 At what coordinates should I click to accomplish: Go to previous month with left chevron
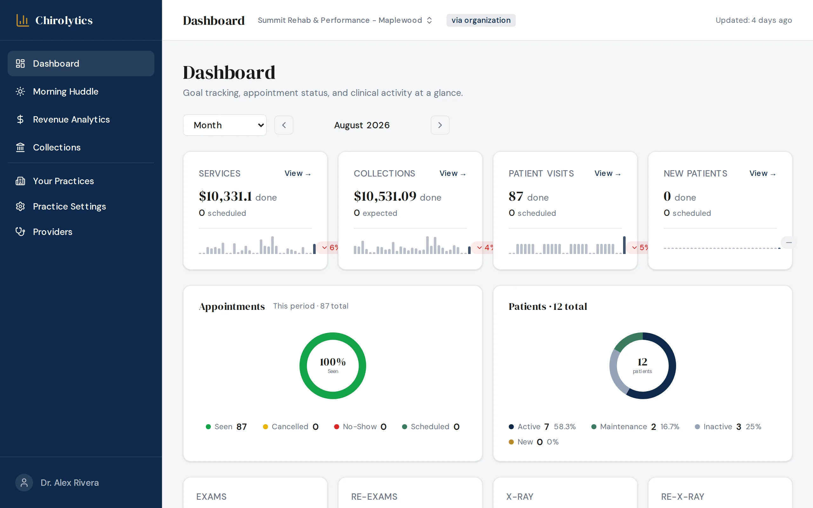click(x=284, y=125)
